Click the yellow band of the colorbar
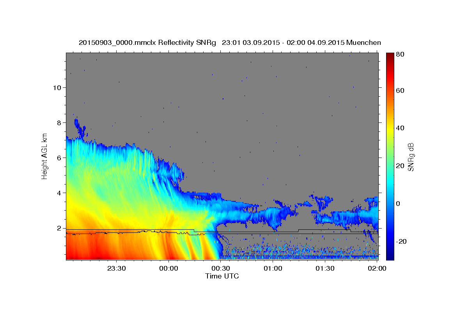468x312 pixels. (390, 131)
